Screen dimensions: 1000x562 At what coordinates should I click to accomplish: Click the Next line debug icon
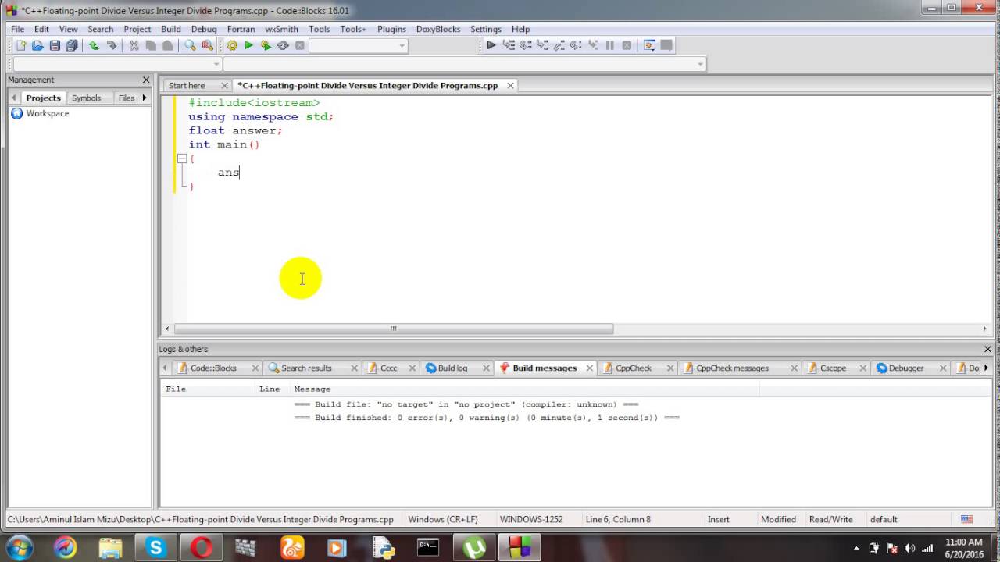point(525,45)
